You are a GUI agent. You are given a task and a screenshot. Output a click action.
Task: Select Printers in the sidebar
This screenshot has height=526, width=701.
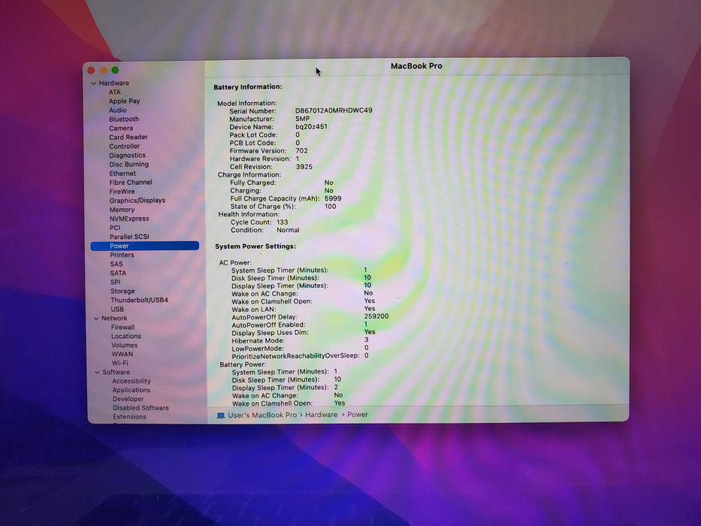pyautogui.click(x=122, y=255)
